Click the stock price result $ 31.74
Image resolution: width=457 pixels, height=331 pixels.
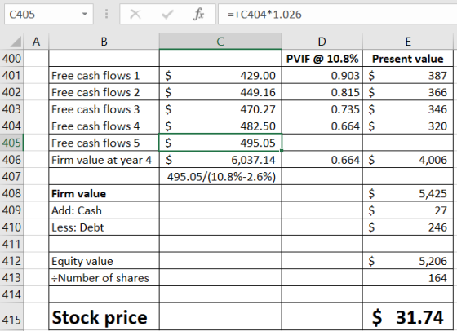pyautogui.click(x=408, y=317)
